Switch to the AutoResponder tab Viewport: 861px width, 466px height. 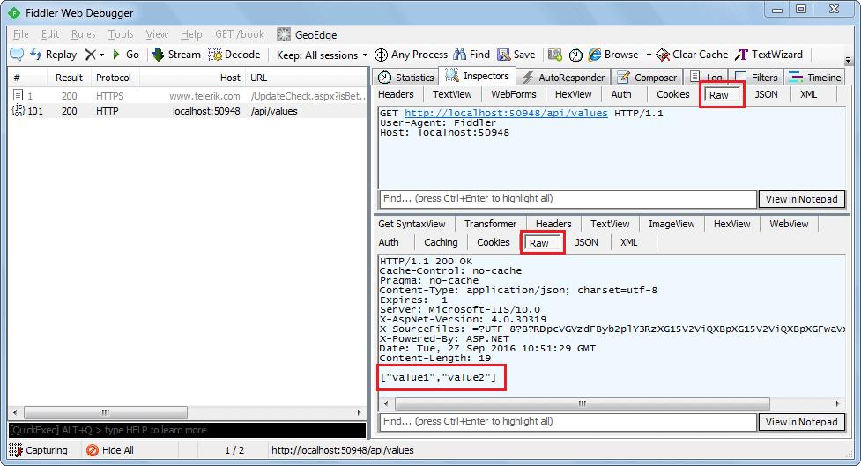click(562, 78)
